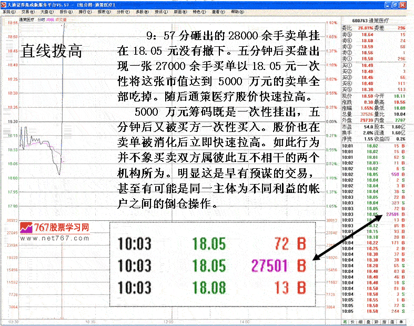Click the 成交量 indicator label
Image resolution: width=414 pixels, height=326 pixels.
62,19
